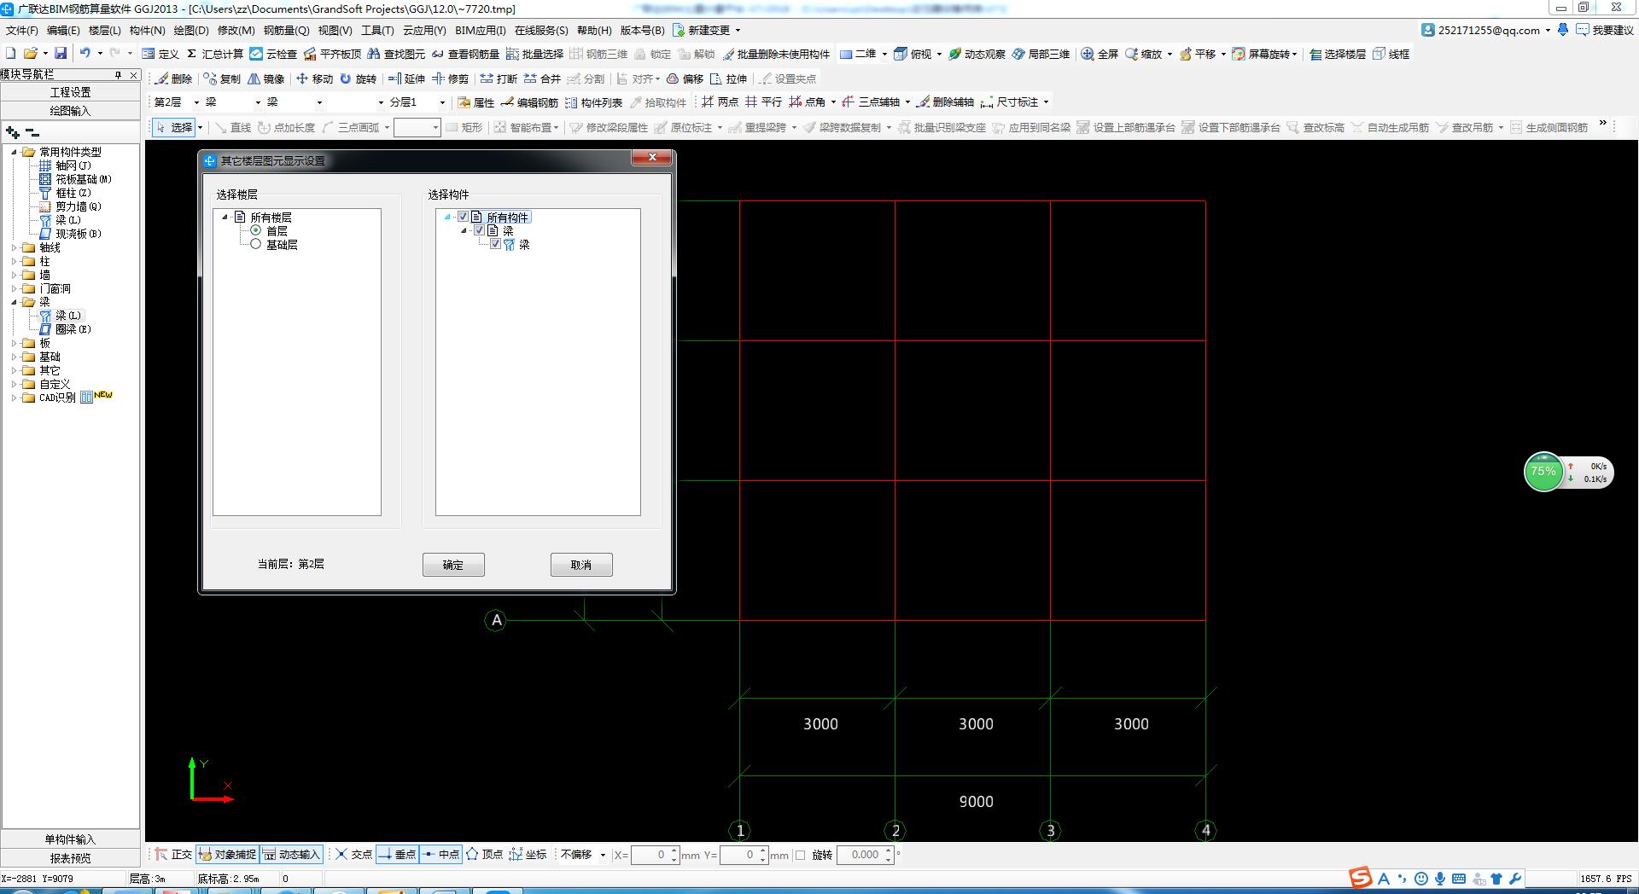Open 视图(V) menu

pos(335,30)
